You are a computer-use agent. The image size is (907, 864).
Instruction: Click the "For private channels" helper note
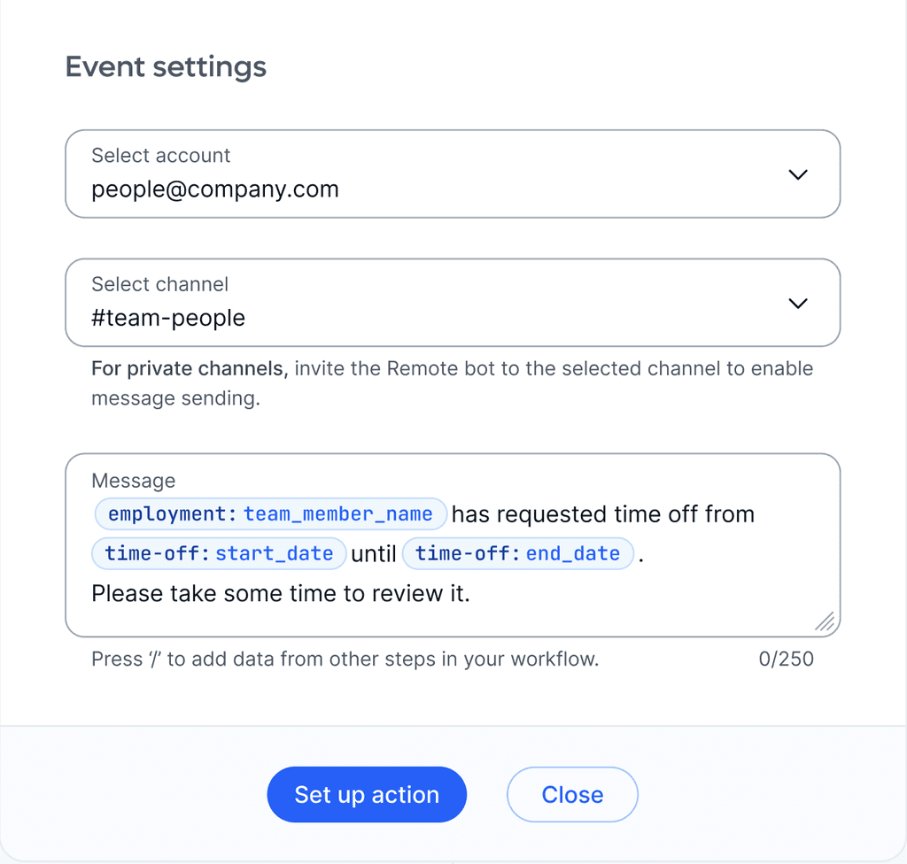tap(452, 383)
